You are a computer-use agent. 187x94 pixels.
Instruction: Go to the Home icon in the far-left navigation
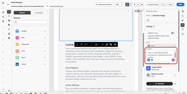pos(3,3)
